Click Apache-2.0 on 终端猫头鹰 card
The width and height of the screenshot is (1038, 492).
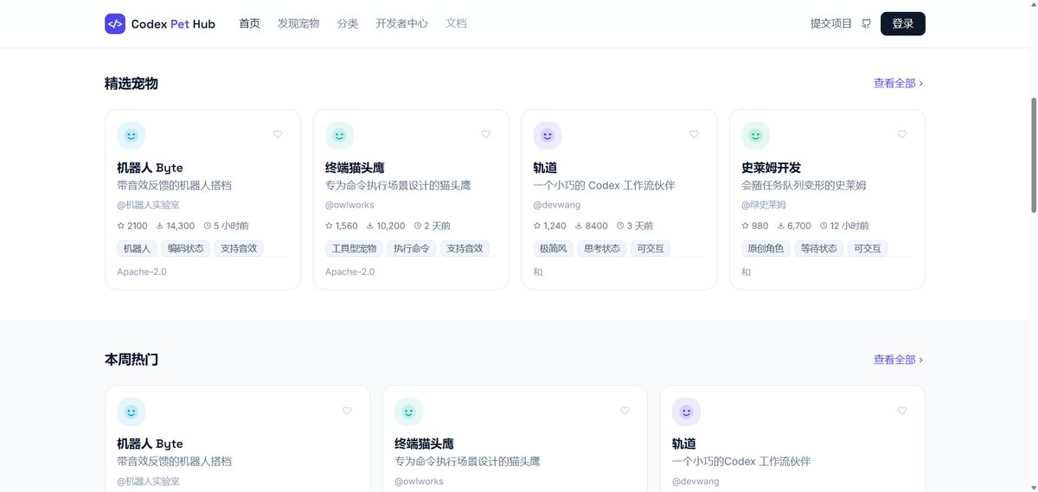(350, 272)
